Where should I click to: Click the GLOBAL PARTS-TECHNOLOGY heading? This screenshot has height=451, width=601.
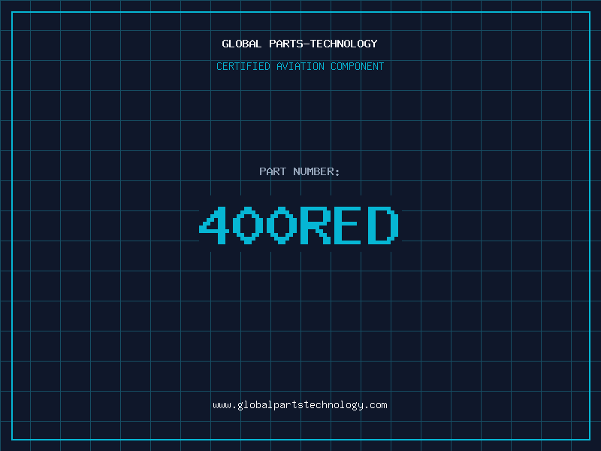point(300,44)
